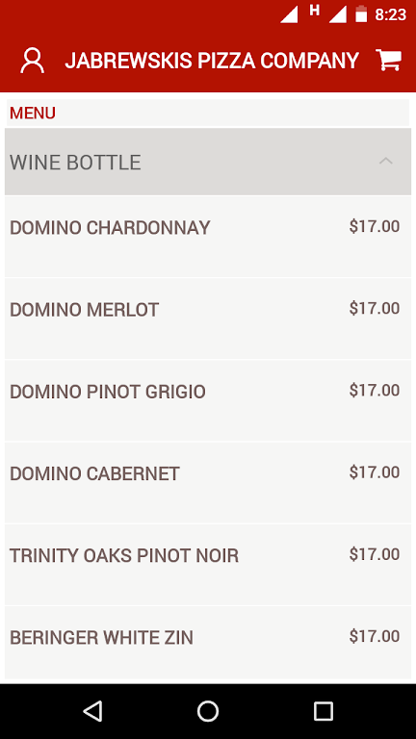416x739 pixels.
Task: Tap the battery status icon
Action: pyautogui.click(x=361, y=14)
